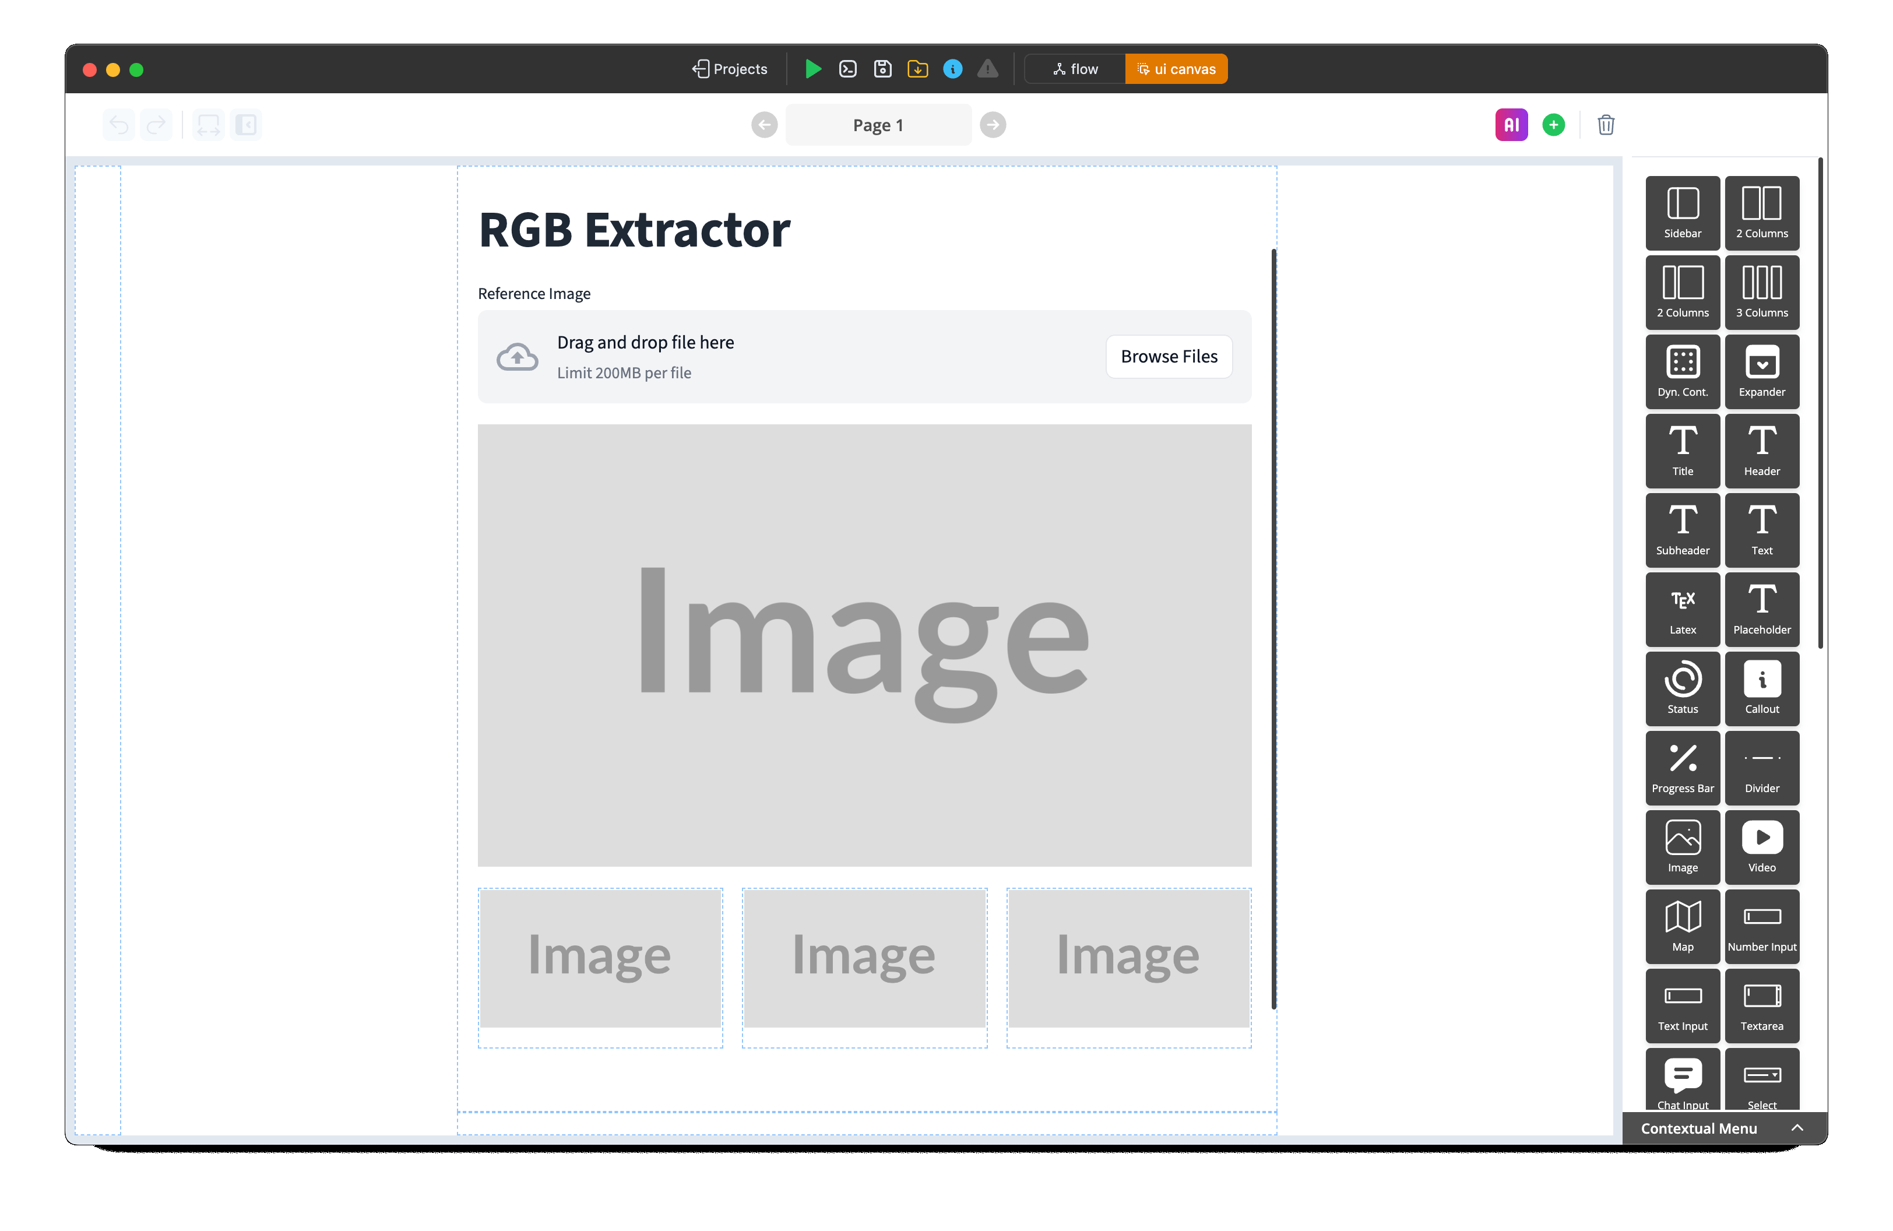
Task: Select the Expander component tile
Action: pos(1762,371)
